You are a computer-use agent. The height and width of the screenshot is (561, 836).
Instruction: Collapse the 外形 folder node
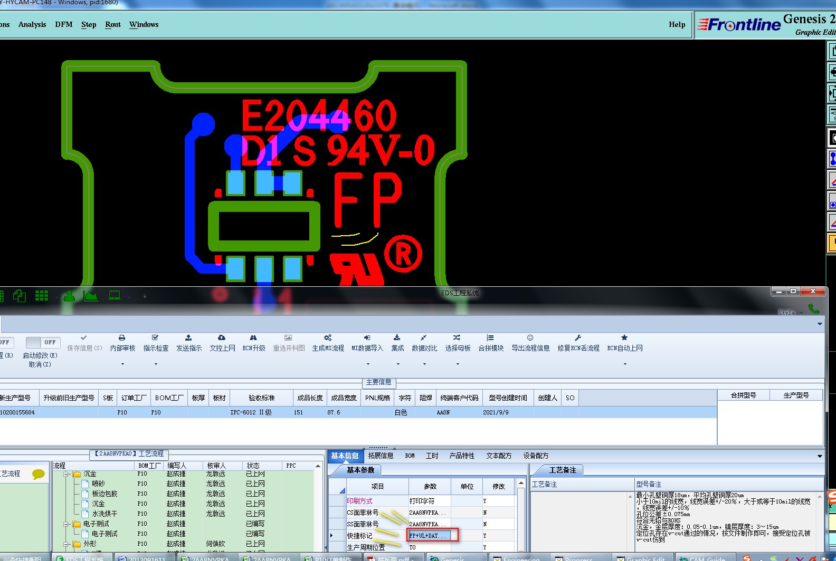pos(67,544)
